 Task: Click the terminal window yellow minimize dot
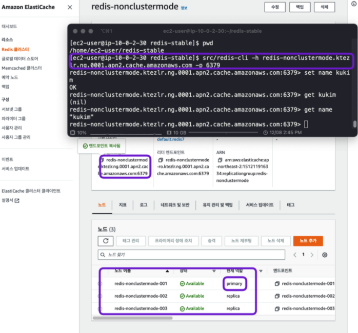point(83,31)
